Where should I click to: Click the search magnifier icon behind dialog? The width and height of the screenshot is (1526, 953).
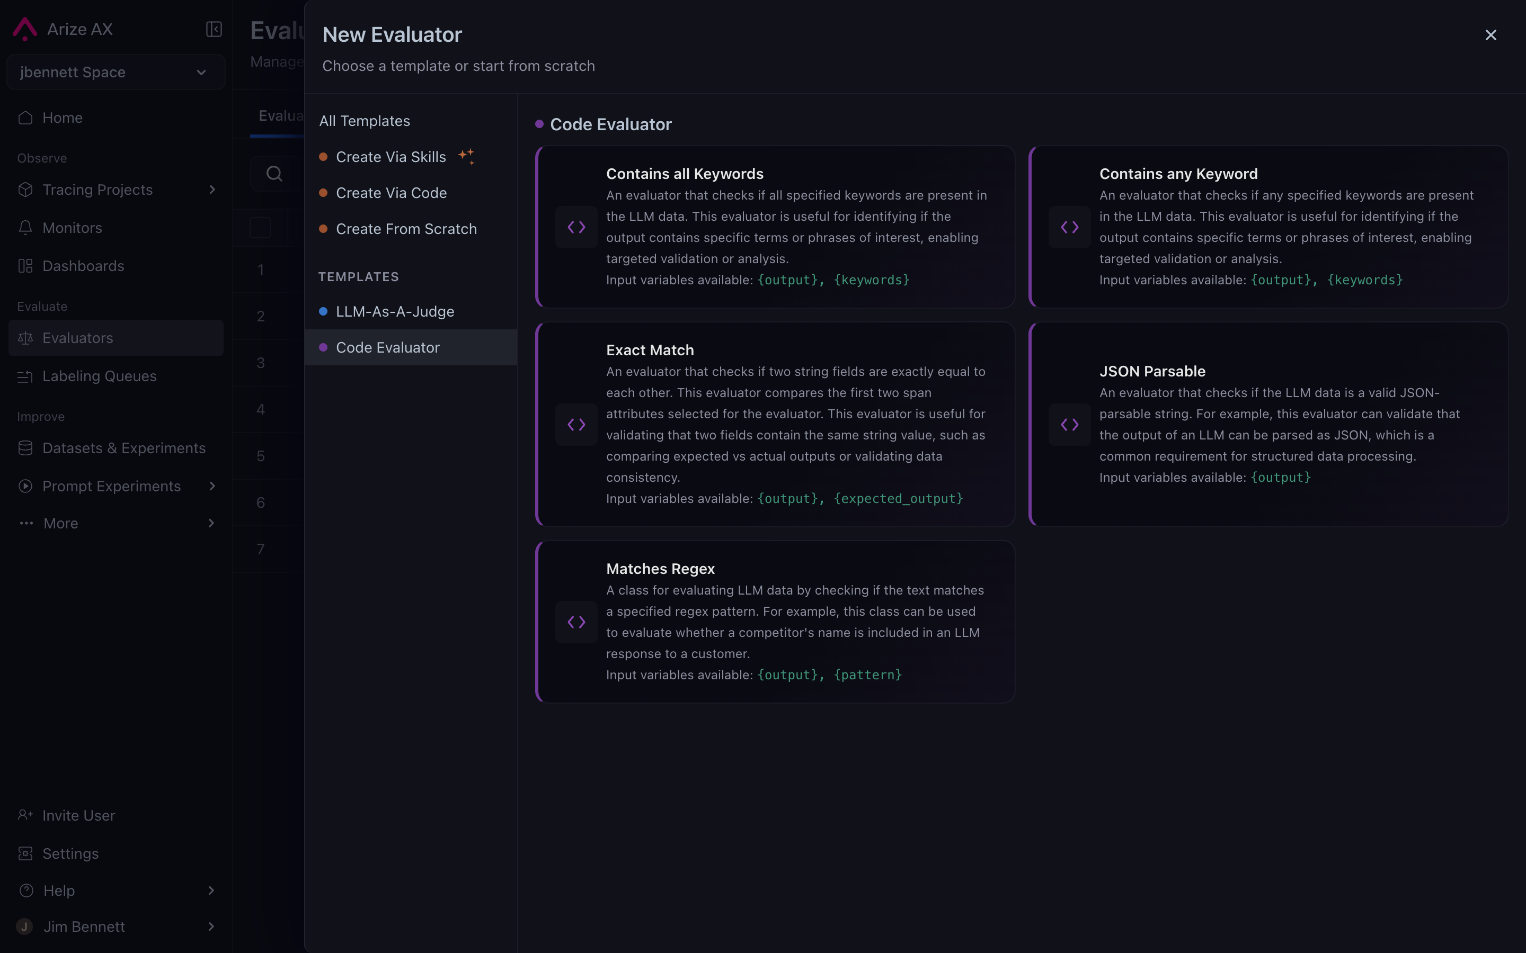pyautogui.click(x=274, y=173)
